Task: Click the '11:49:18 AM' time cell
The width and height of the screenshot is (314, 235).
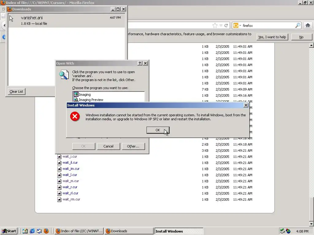Action: click(x=243, y=144)
